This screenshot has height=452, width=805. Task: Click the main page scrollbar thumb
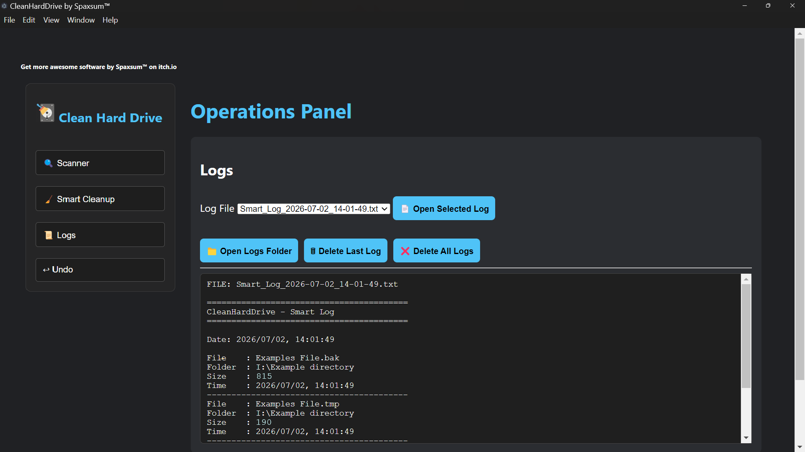[x=800, y=210]
